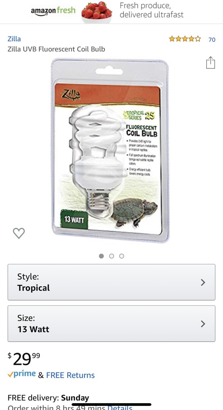Select the first image page dot
The image size is (223, 410).
point(101,256)
